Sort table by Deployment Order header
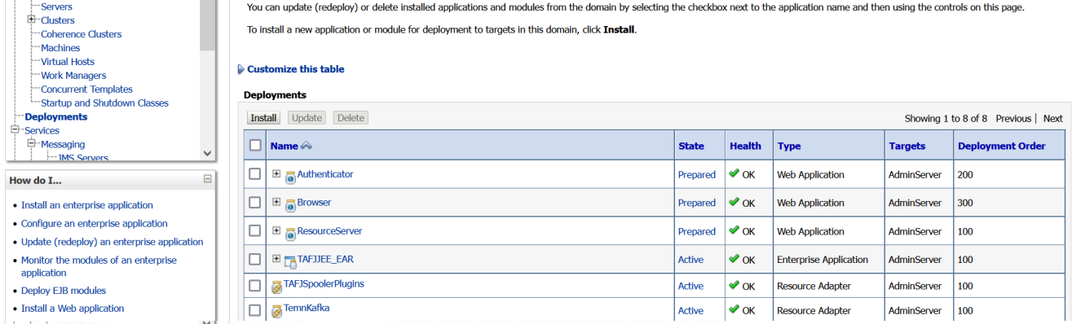Viewport: 1072px width, 324px height. click(x=1002, y=147)
